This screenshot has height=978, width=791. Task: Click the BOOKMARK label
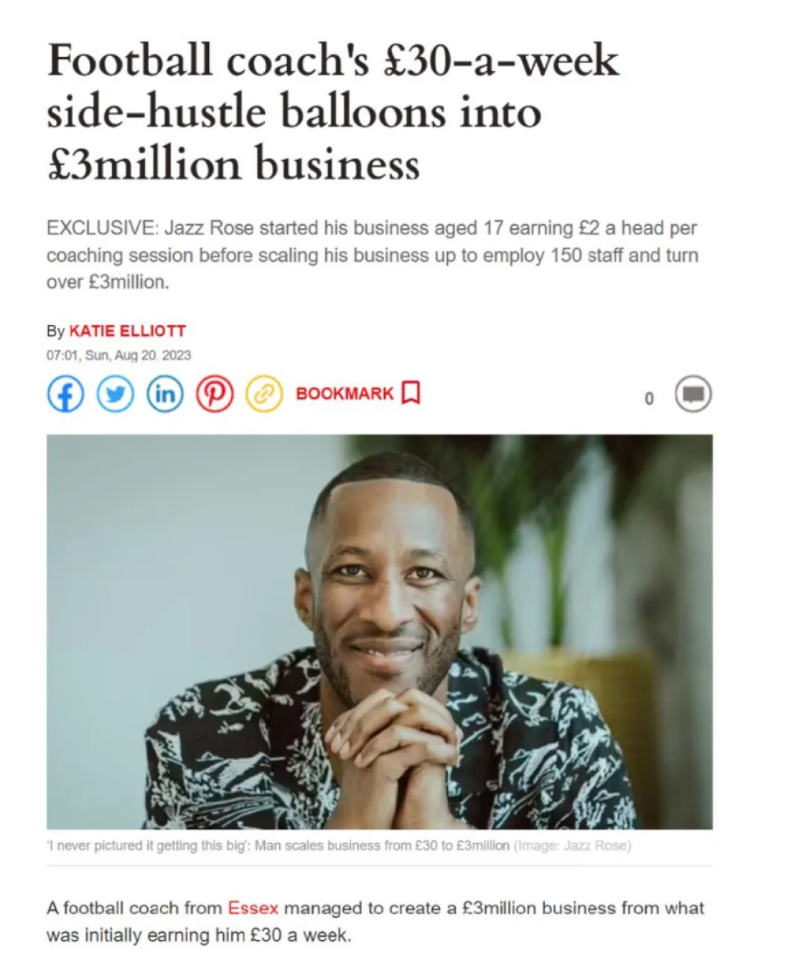[345, 393]
